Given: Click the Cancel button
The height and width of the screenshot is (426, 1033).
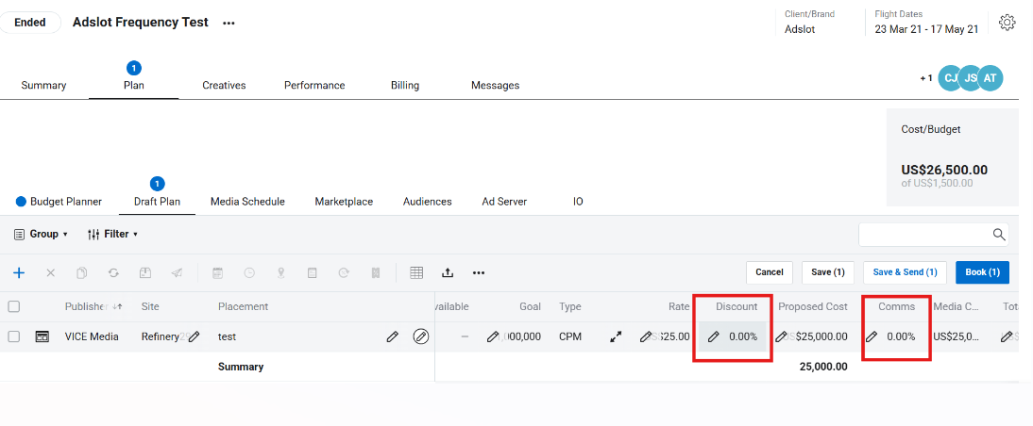Looking at the screenshot, I should coord(769,272).
